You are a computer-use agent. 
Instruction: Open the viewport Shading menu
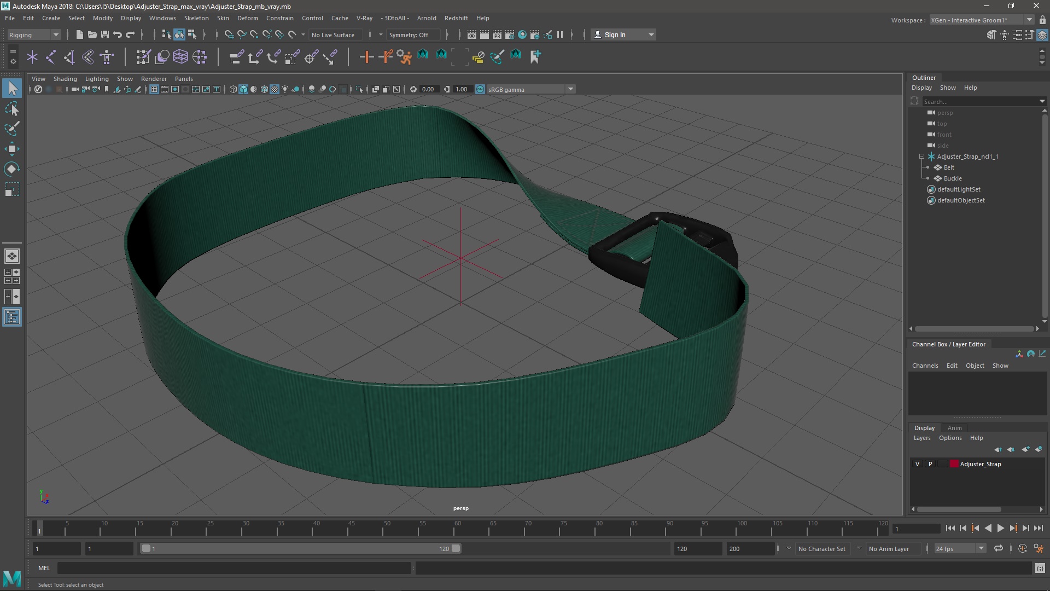(65, 79)
